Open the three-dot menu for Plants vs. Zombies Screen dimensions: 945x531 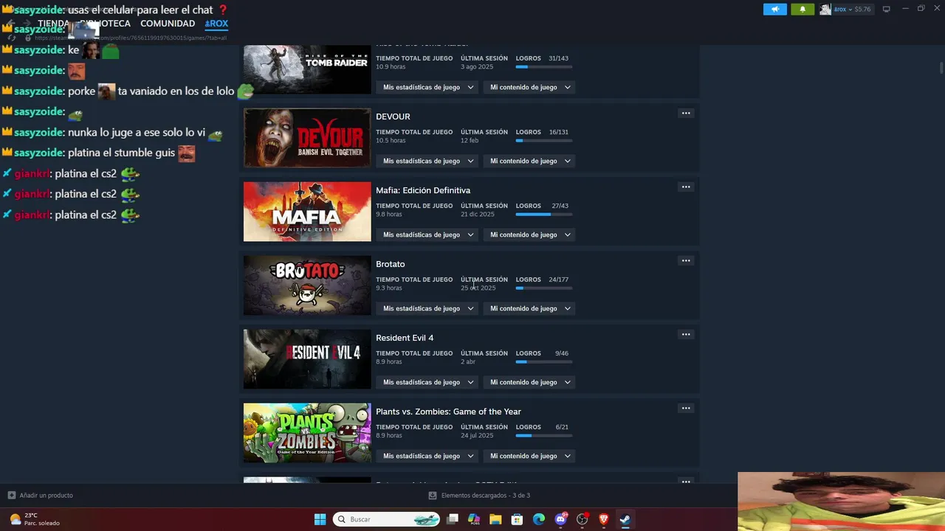[686, 408]
